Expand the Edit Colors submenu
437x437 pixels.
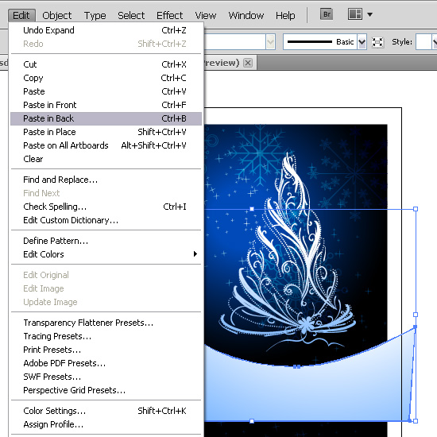tap(106, 254)
